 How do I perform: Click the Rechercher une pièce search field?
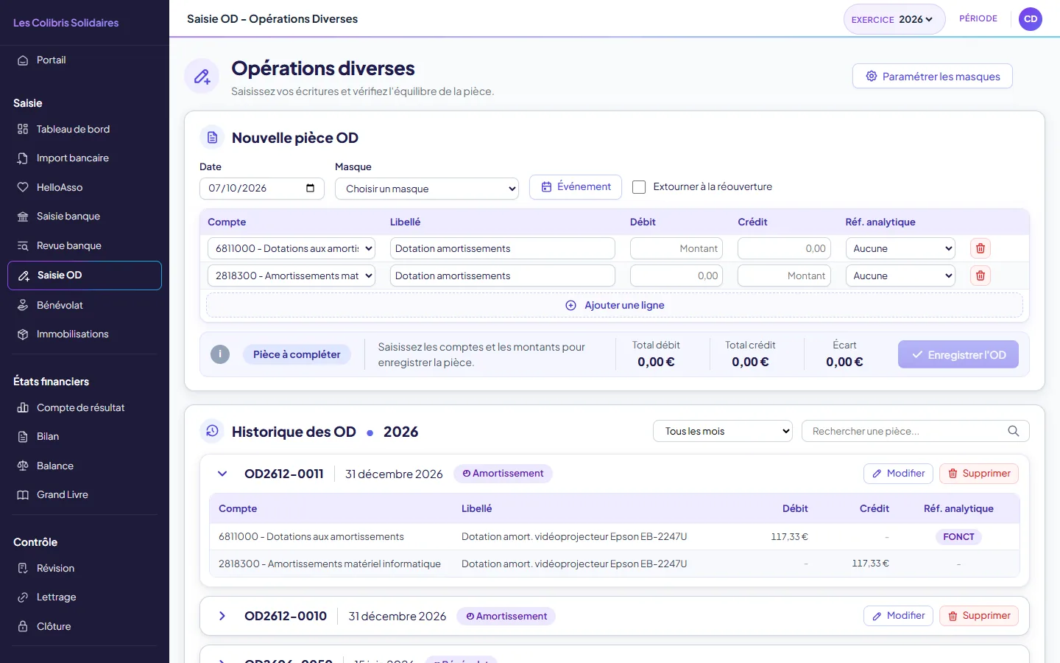coord(916,431)
